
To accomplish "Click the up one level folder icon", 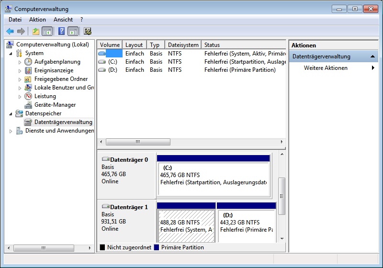I will coord(35,32).
